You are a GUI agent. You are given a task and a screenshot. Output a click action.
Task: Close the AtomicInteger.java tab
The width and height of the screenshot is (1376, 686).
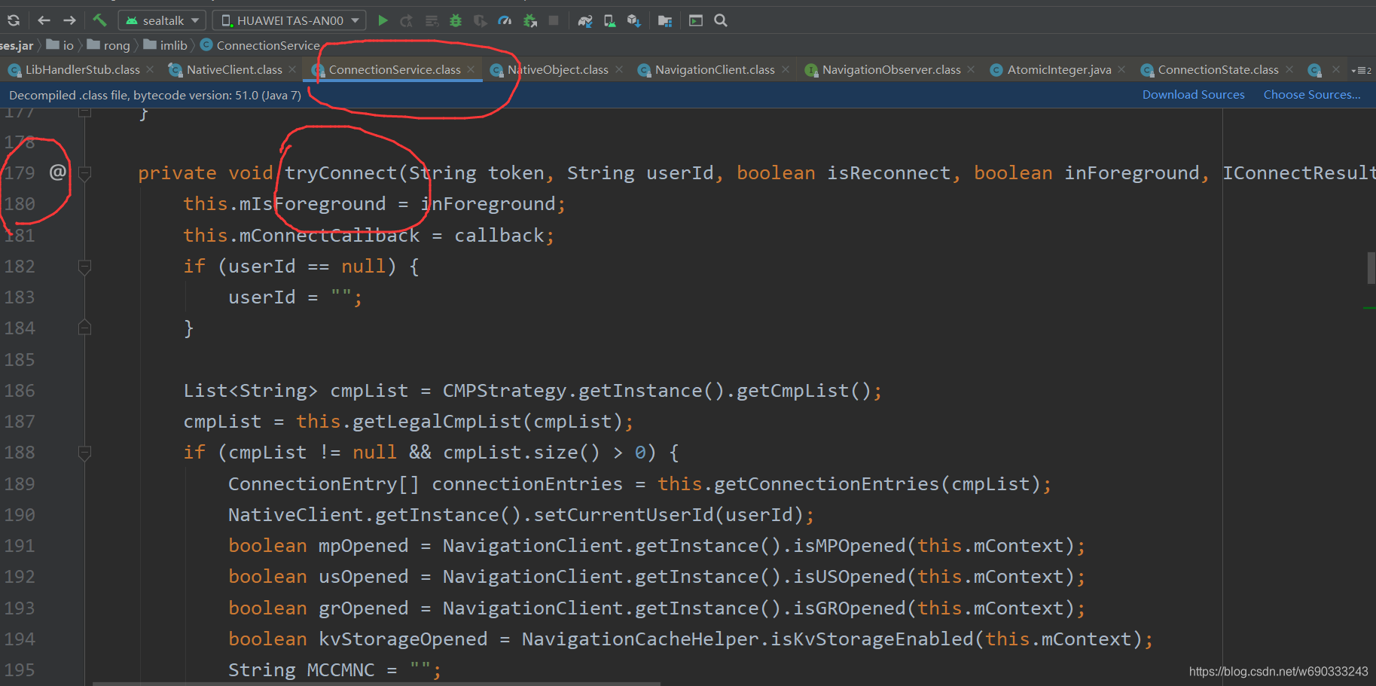(1121, 69)
